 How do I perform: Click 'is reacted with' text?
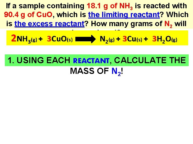(x=161, y=6)
